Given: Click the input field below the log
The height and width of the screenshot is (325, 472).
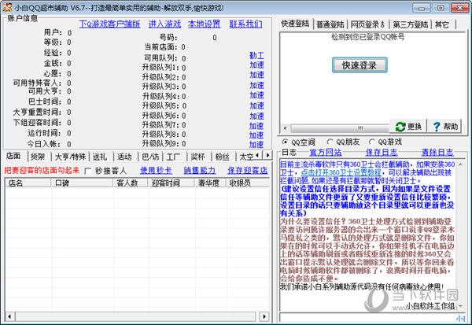Looking at the screenshot, I should pos(371,318).
